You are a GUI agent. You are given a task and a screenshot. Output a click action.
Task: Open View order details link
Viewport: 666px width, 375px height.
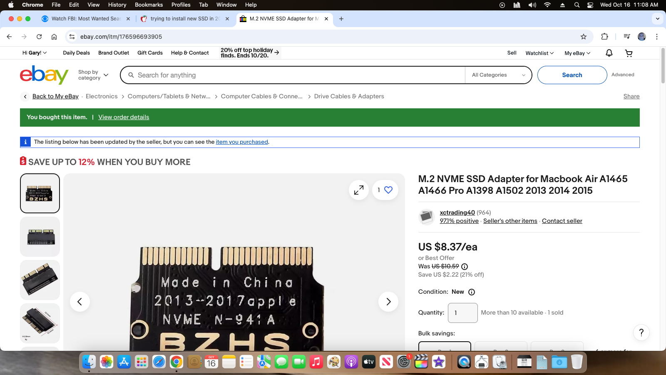coord(124,117)
